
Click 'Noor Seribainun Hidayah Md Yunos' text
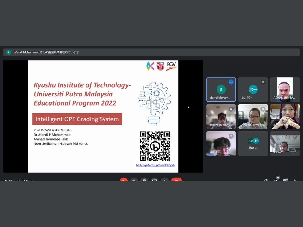pos(61,144)
